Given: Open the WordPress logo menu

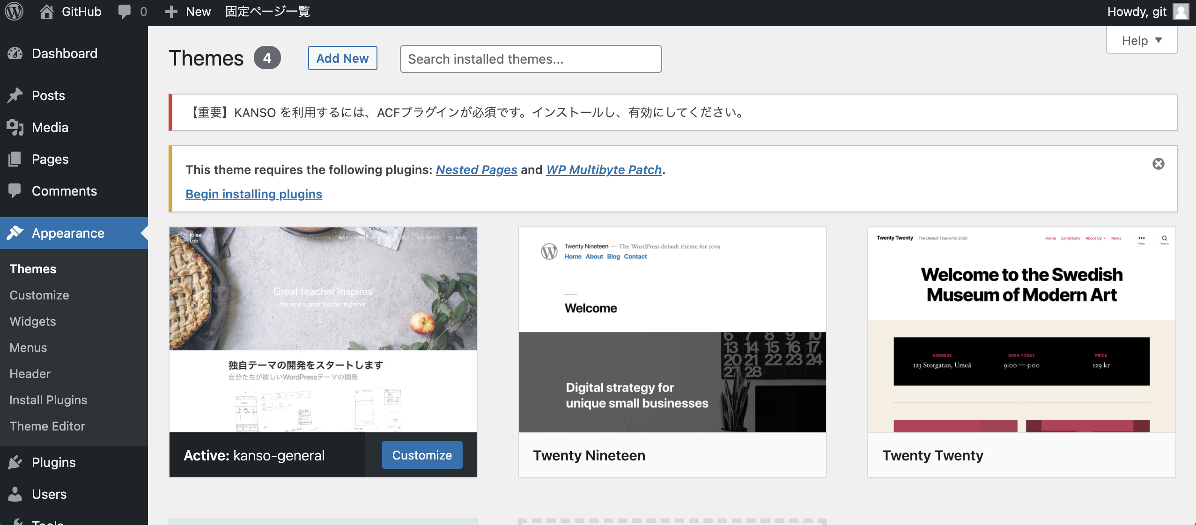Looking at the screenshot, I should pyautogui.click(x=14, y=11).
